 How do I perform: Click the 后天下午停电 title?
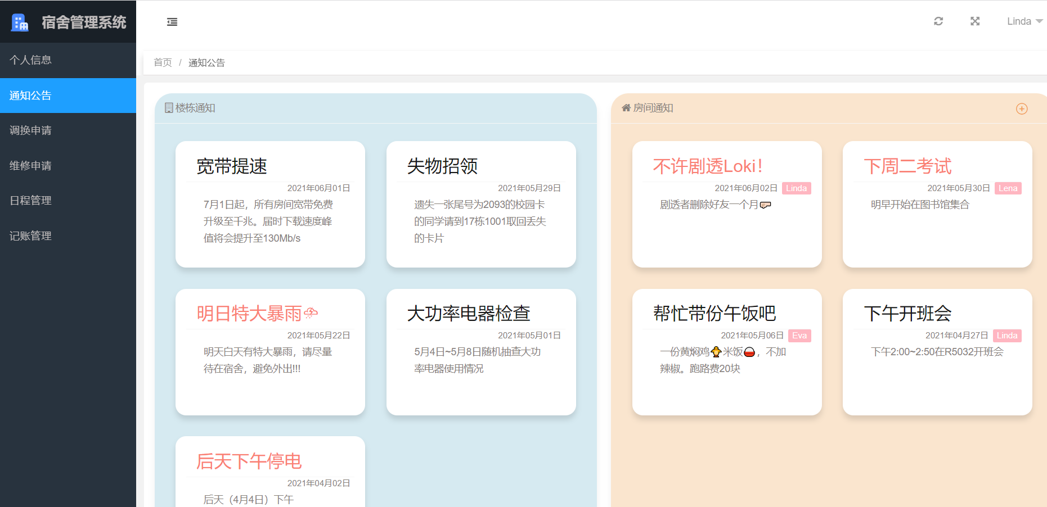(249, 461)
